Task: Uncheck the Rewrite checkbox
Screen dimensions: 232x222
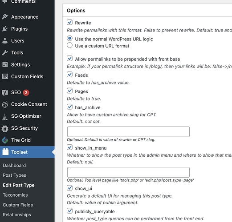Action: coord(69,22)
